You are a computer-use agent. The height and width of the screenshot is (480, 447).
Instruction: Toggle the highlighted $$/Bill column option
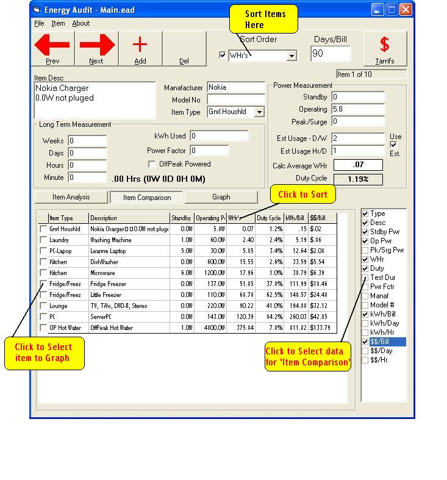[365, 342]
